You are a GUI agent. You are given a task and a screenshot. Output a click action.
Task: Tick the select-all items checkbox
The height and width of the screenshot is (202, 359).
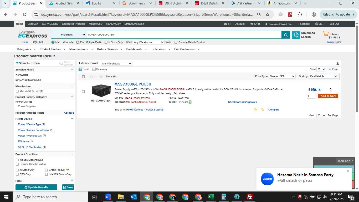[84, 77]
